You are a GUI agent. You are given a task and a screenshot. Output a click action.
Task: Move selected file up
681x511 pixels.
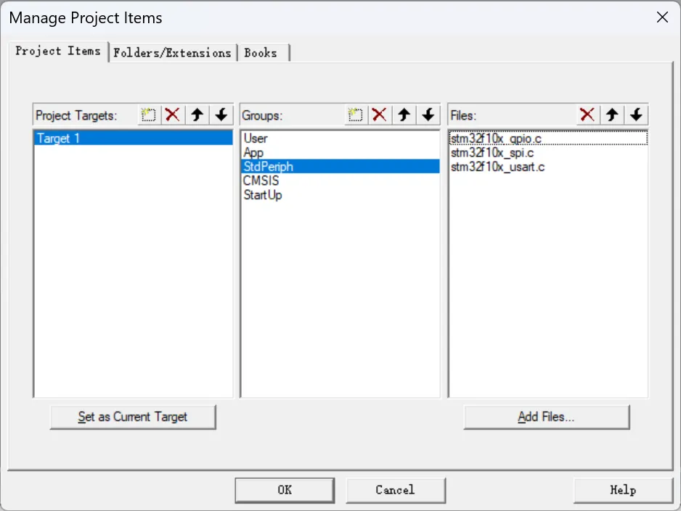[612, 115]
